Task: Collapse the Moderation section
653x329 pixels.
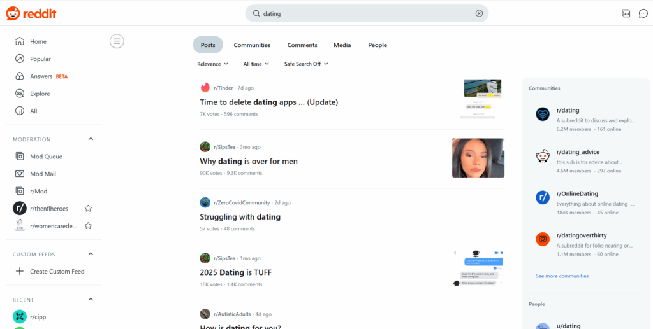Action: point(91,139)
